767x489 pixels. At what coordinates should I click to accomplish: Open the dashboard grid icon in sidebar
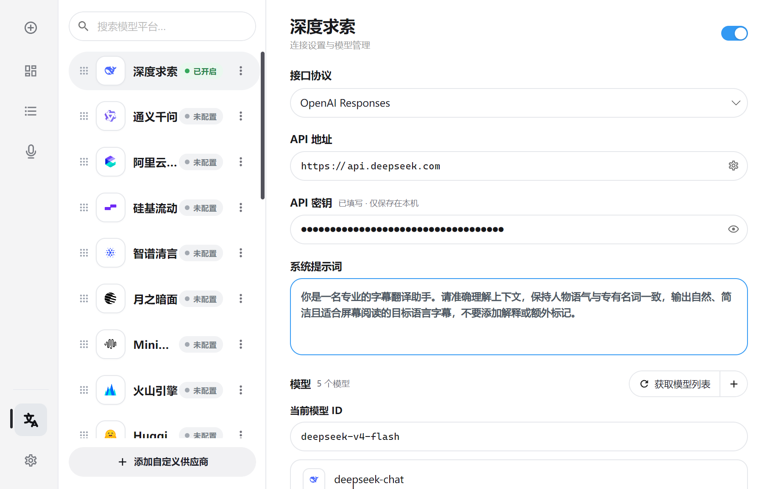pyautogui.click(x=31, y=71)
